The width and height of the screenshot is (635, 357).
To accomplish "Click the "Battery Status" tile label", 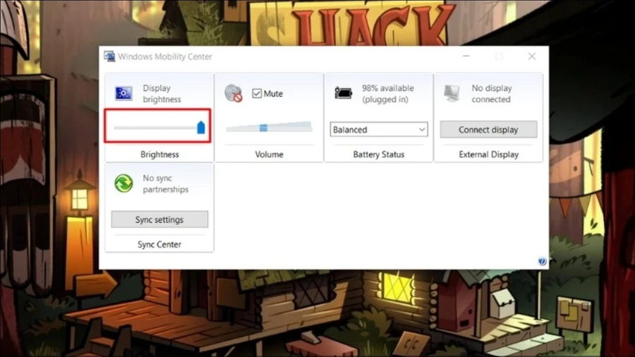I will click(379, 155).
